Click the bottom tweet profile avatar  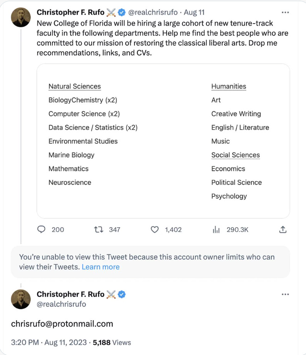tap(21, 299)
